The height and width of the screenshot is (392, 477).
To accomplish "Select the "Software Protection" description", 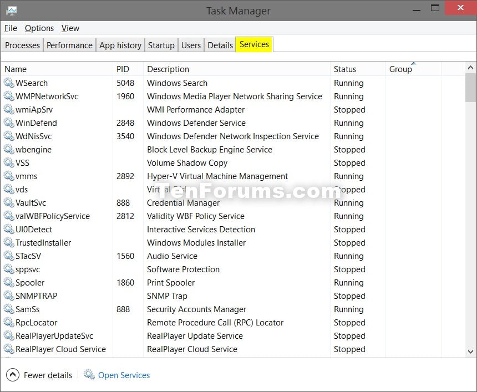I will click(x=183, y=269).
